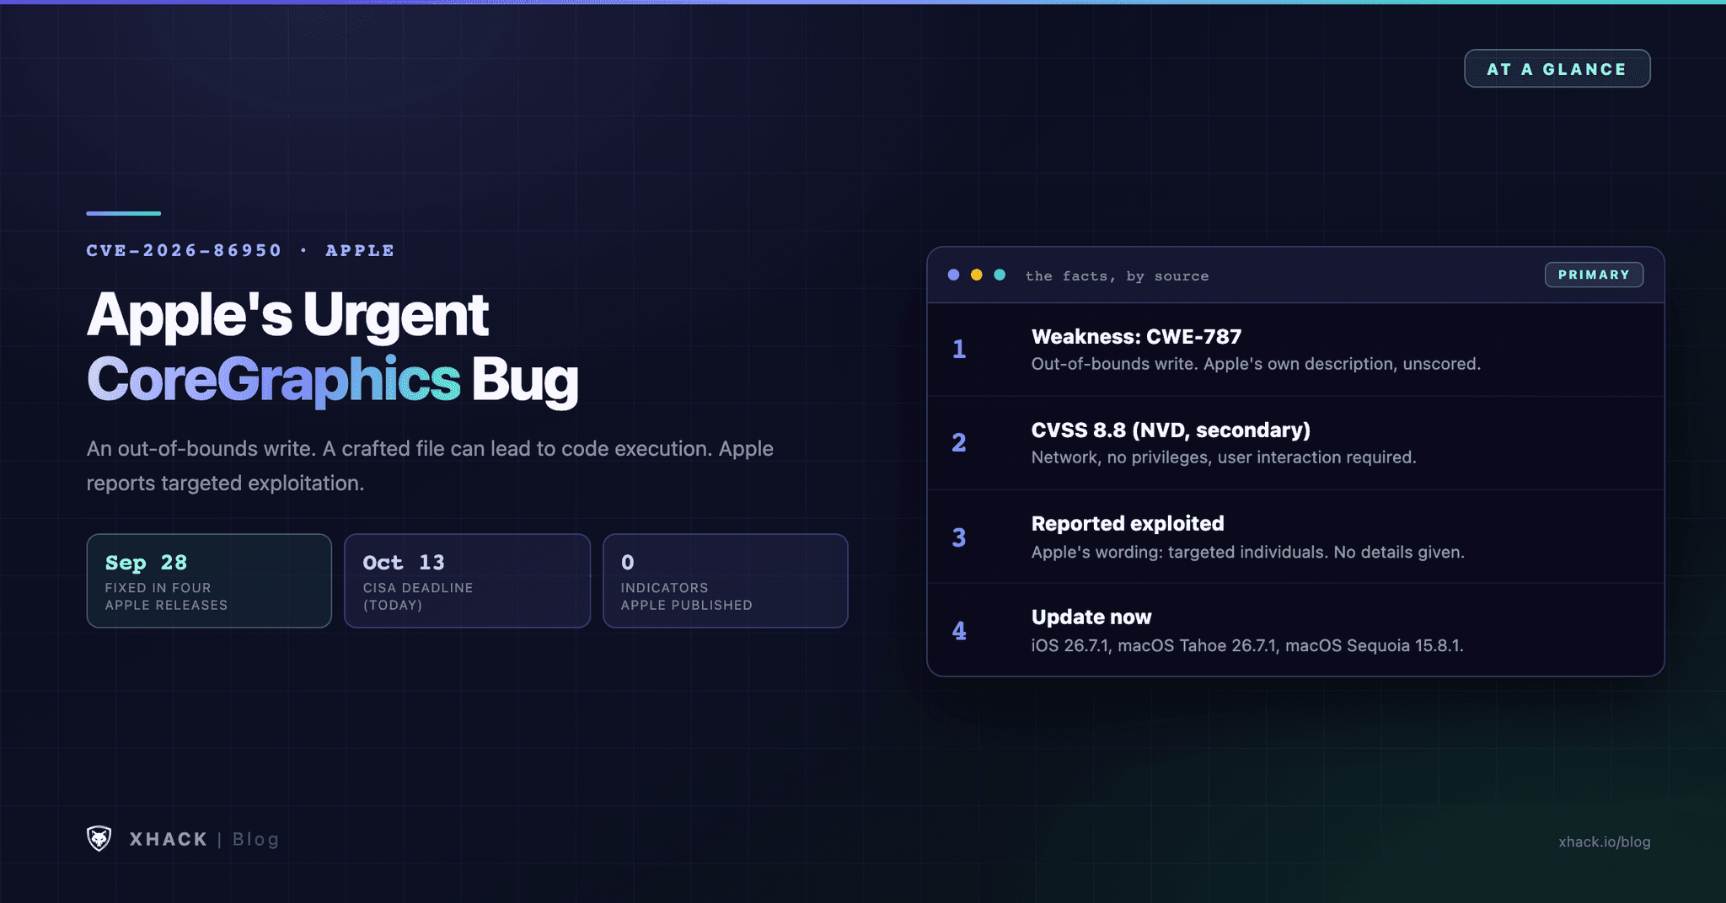This screenshot has width=1726, height=903.
Task: Click the 'CISA DEADLINE (TODAY)' caption
Action: pyautogui.click(x=418, y=596)
